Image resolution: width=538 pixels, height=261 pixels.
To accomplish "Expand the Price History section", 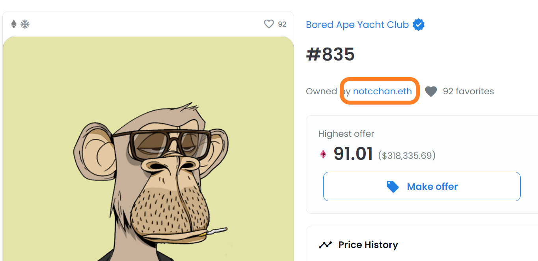I will pos(422,245).
